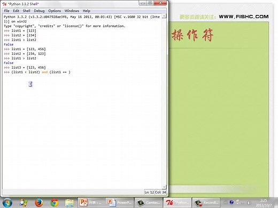Screen dimensions: 278x208
Task: Click the orange 'and' keyword in last line
Action: click(x=44, y=72)
